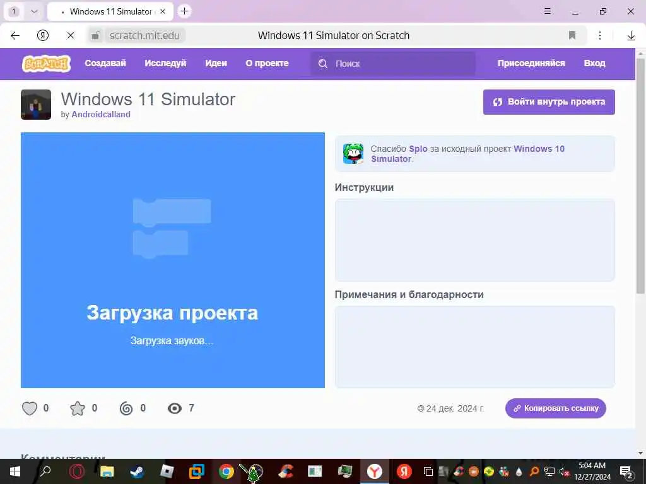Image resolution: width=646 pixels, height=484 pixels.
Task: Open the О проекте menu item
Action: (x=267, y=64)
